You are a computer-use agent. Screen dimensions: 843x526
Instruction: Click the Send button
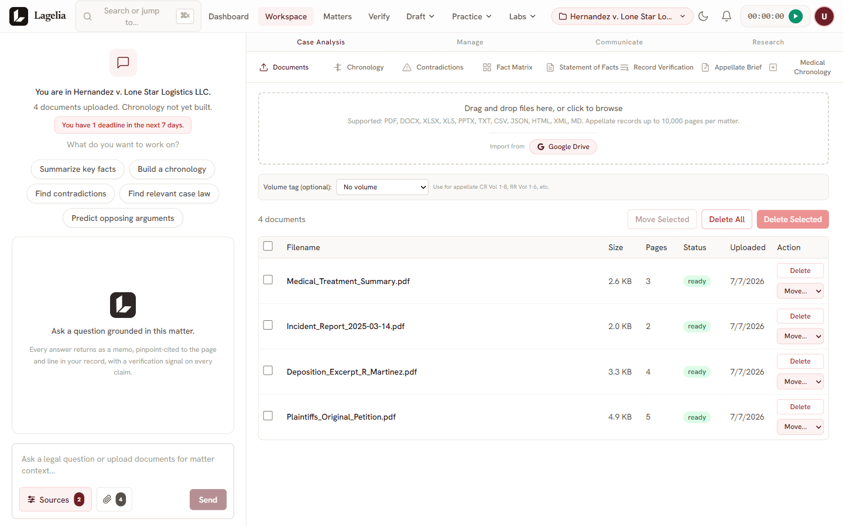point(208,500)
